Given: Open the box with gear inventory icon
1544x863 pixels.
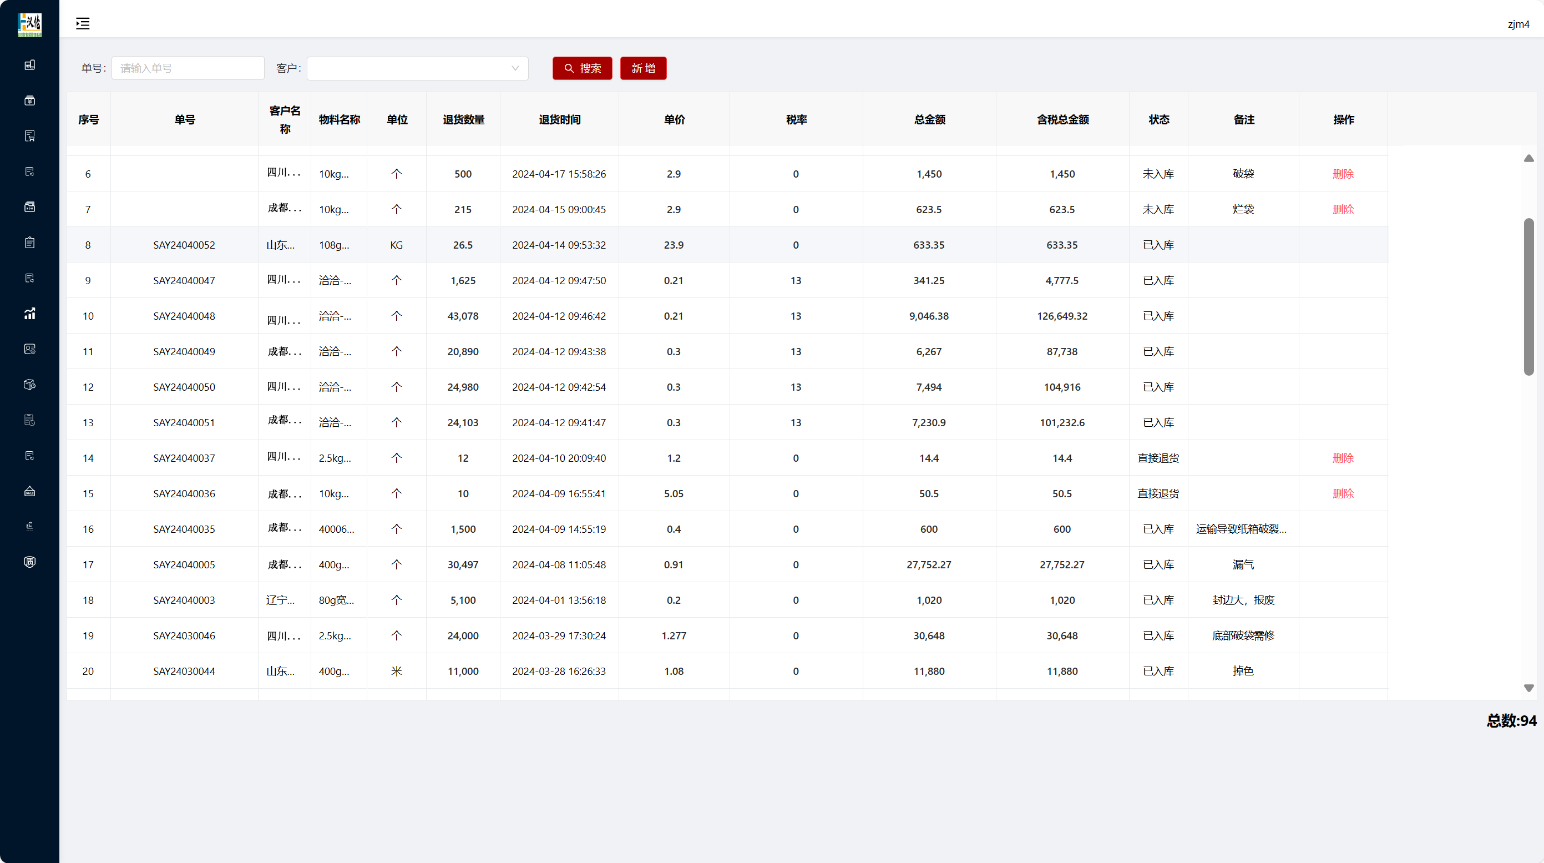Looking at the screenshot, I should point(29,385).
